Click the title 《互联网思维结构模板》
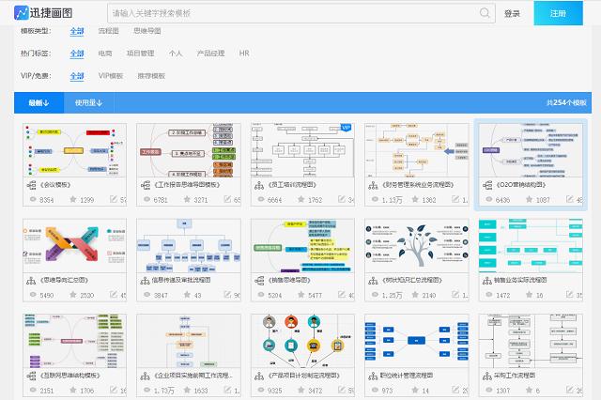The image size is (601, 400). coord(70,376)
